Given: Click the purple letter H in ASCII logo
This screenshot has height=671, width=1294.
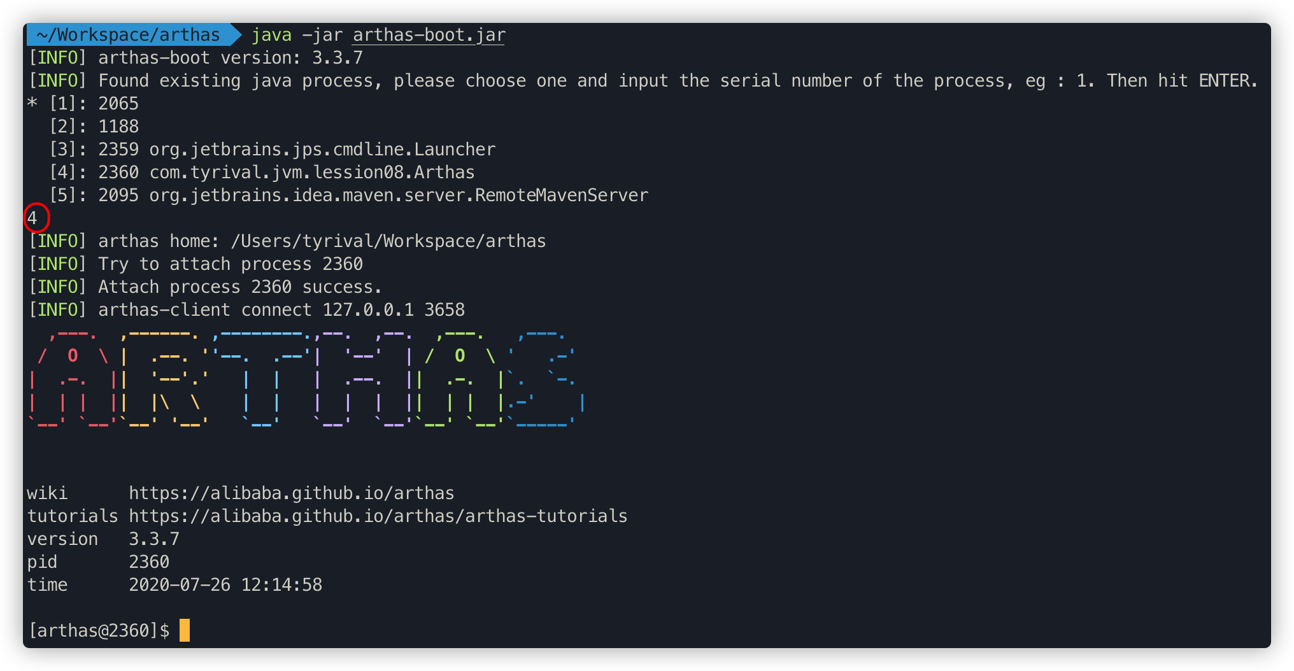Looking at the screenshot, I should coord(363,379).
